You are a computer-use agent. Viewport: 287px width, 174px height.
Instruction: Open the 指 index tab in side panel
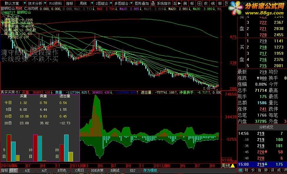259,170
